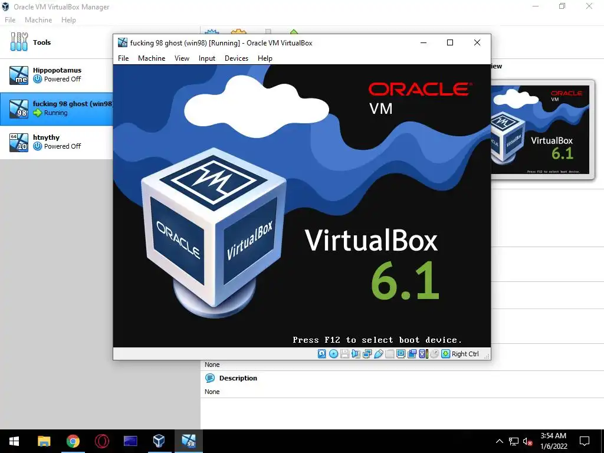Open the audio indicator in VM status bar

click(356, 354)
